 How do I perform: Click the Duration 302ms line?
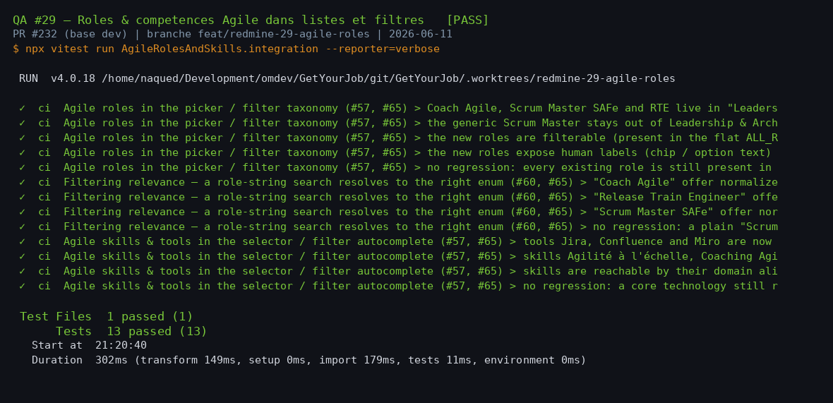coord(308,360)
